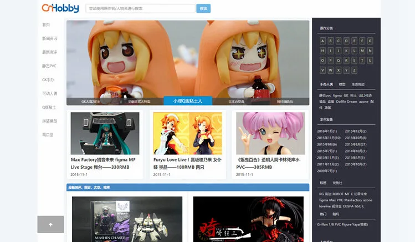
Task: Filter by letter R
Action: coord(346,60)
